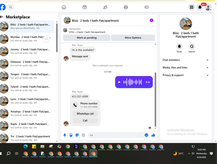Go to Home tab icon
The image size is (217, 164).
[x=64, y=7]
